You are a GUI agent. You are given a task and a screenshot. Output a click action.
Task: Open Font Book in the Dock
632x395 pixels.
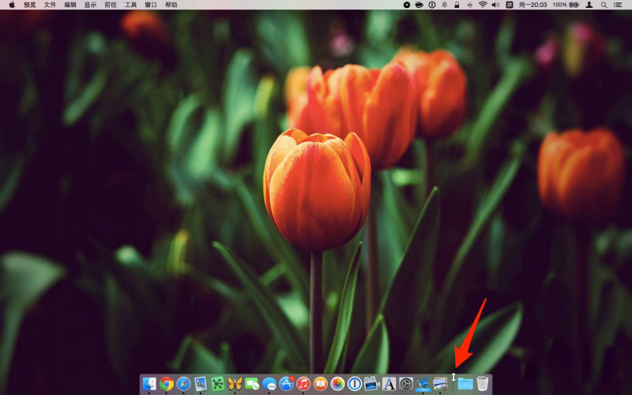click(x=389, y=384)
